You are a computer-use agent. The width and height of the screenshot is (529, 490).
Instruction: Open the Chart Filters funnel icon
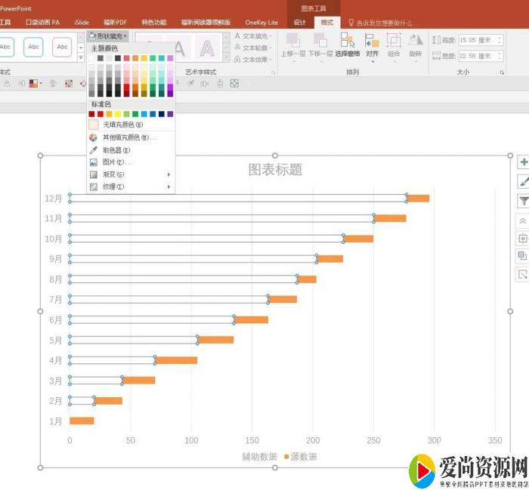tap(523, 201)
